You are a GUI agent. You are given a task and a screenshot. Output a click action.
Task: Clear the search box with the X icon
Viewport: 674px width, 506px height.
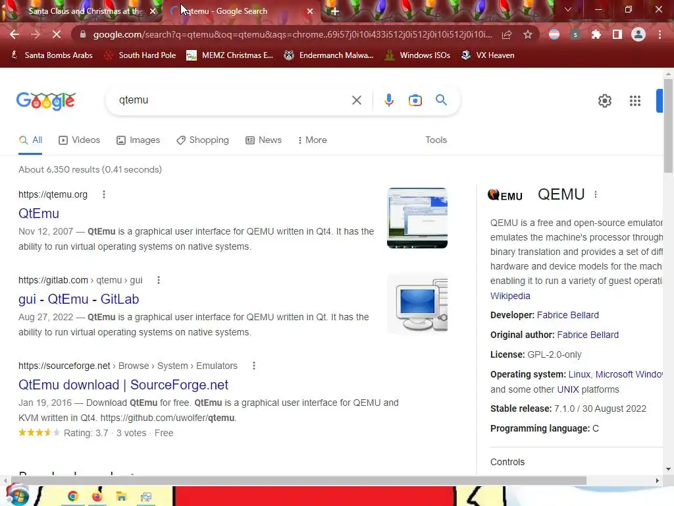(356, 100)
